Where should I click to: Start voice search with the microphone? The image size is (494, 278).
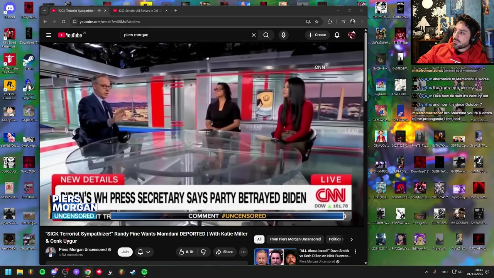pyautogui.click(x=283, y=35)
